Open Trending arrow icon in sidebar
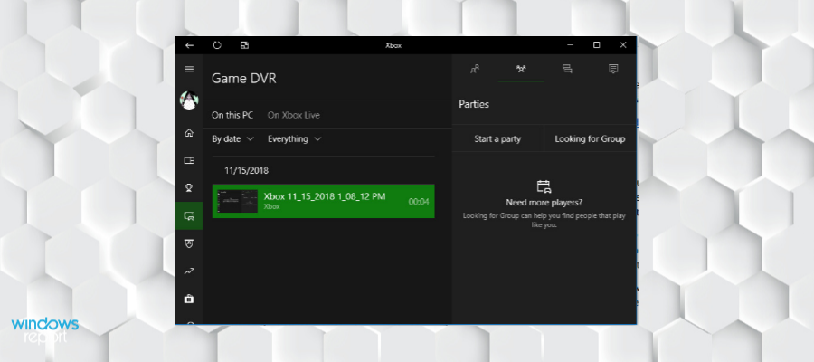 pos(190,271)
